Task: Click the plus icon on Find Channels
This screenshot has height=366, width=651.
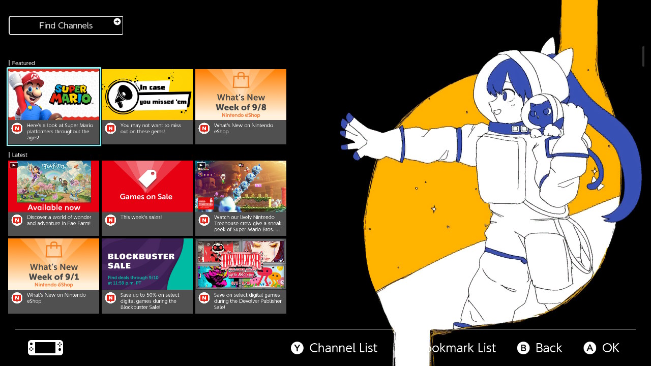Action: (117, 21)
